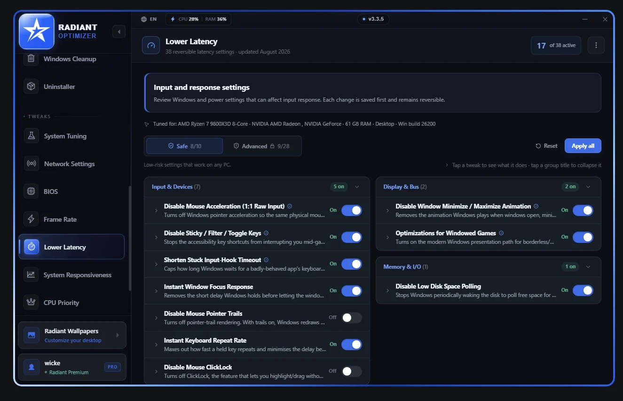This screenshot has width=623, height=401.
Task: Click the CPU 28% RAM 36% indicator
Action: click(198, 19)
